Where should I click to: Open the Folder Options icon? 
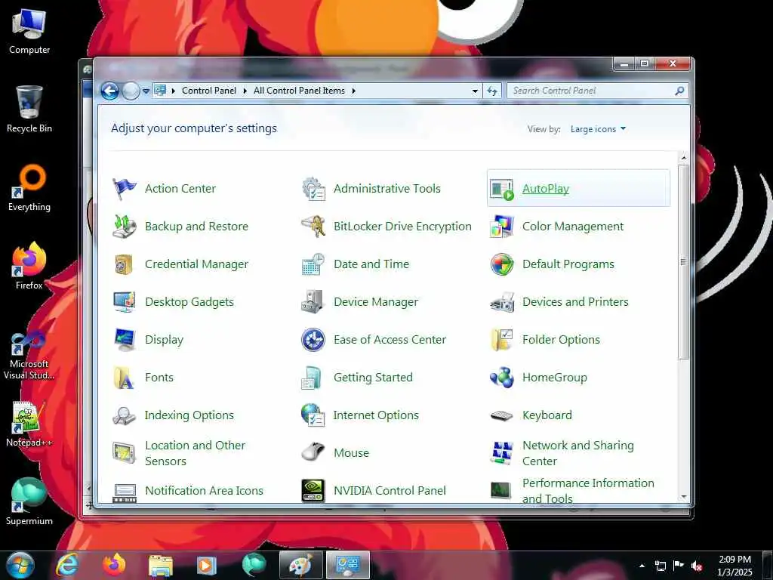pyautogui.click(x=502, y=340)
